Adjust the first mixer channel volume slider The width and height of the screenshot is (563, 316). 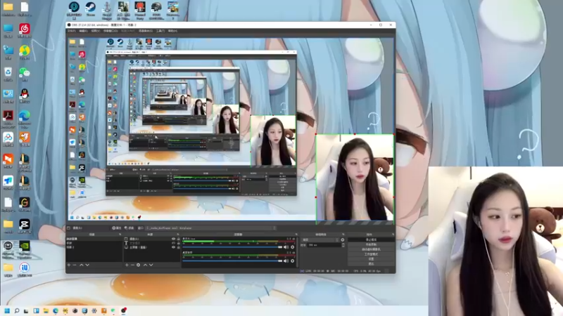click(232, 247)
